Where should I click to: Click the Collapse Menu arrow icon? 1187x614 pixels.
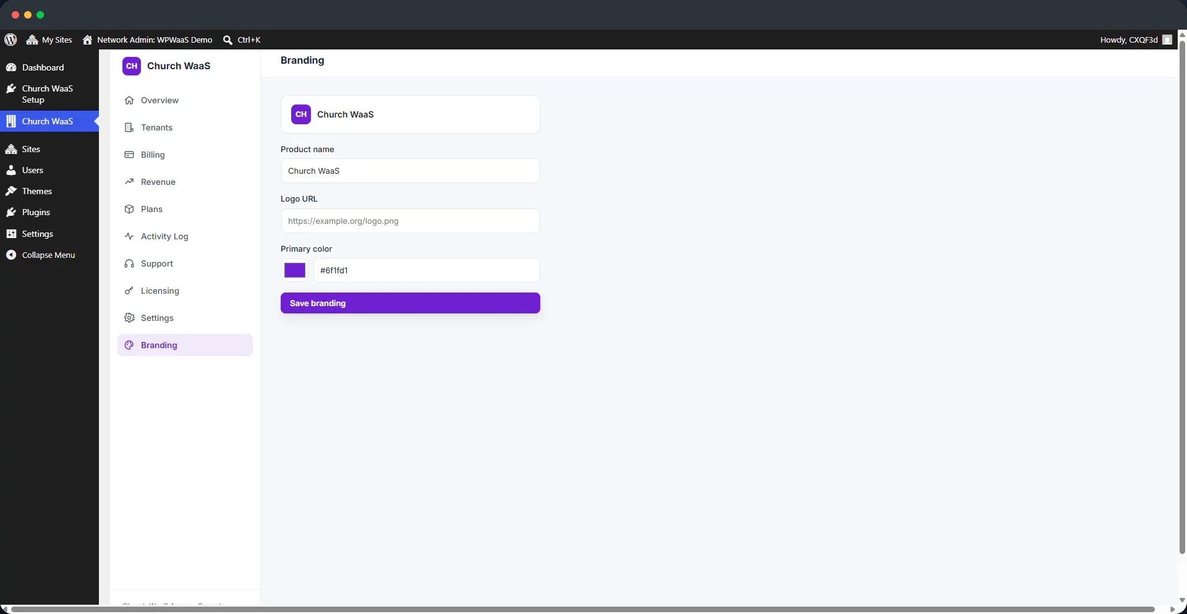pos(11,255)
